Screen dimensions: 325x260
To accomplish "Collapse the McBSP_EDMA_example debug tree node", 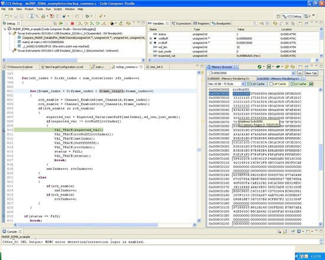I will click(5, 29).
